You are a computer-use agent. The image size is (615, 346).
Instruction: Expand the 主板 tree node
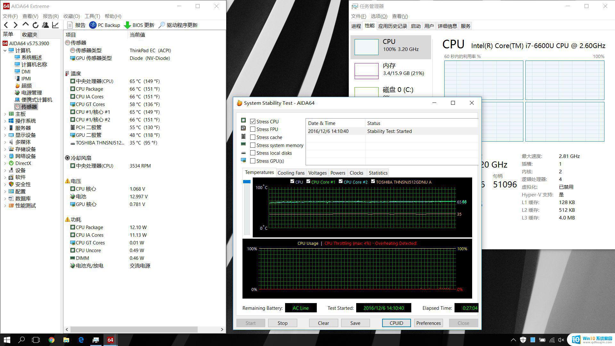click(5, 114)
